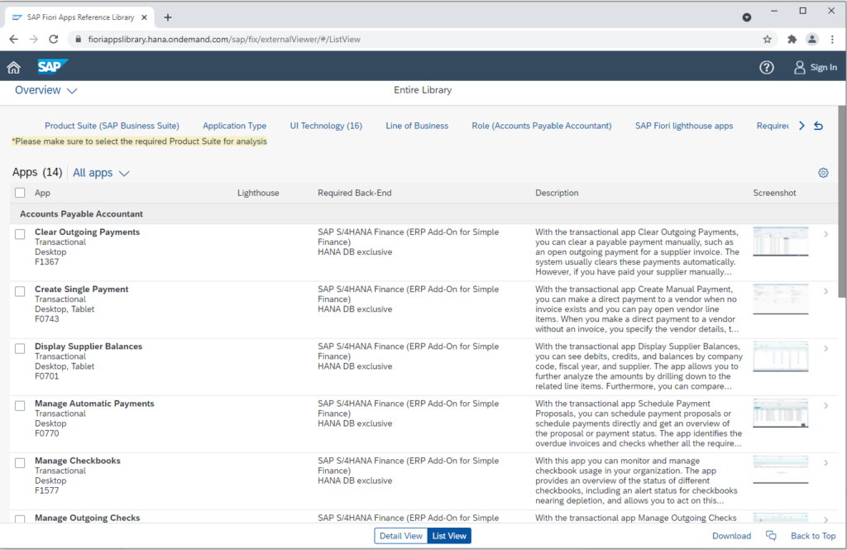Reload the page
The image size is (847, 550).
[54, 39]
